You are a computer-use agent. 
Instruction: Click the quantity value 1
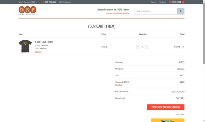tap(143, 47)
